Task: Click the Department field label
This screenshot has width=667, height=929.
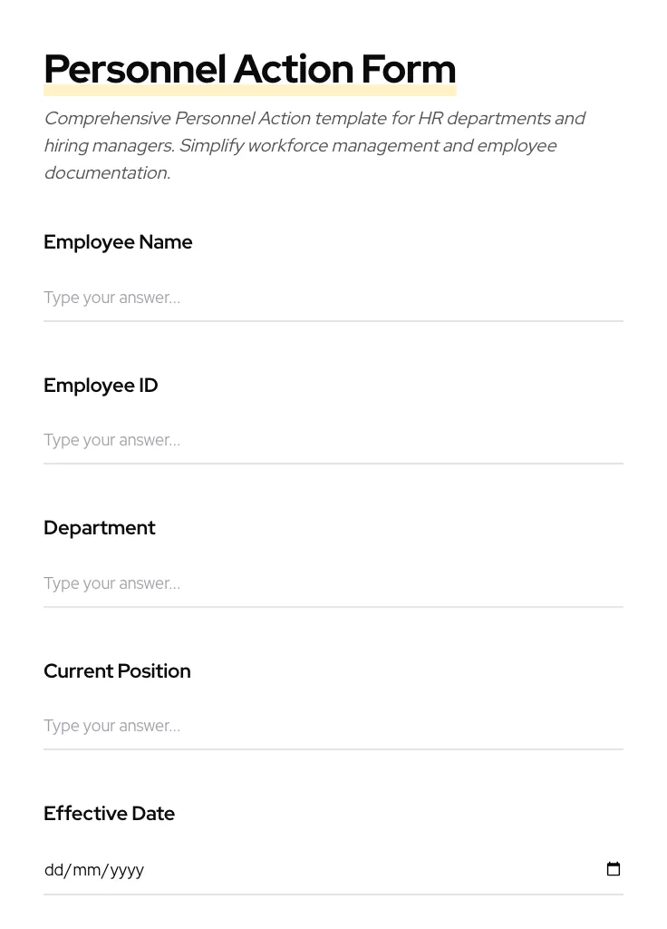Action: tap(100, 528)
